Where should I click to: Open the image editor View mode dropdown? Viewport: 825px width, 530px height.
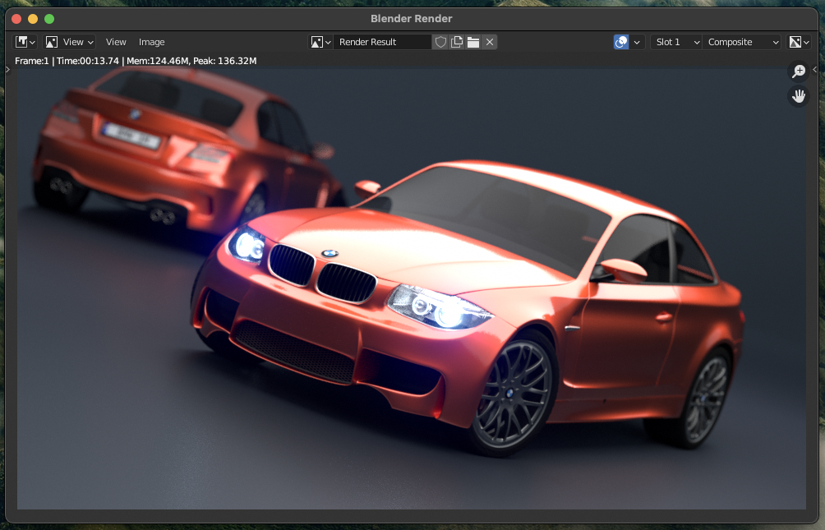pos(70,42)
